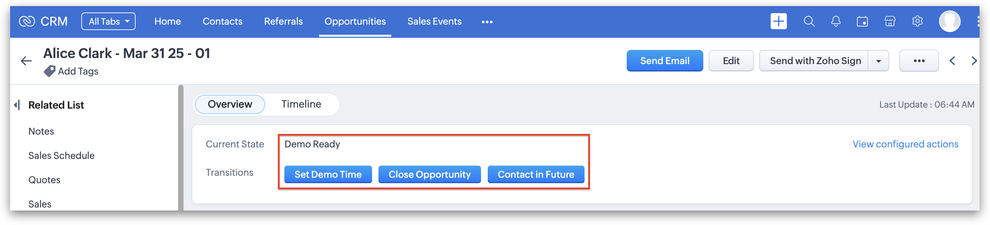Open the Contacts module tab
The width and height of the screenshot is (990, 225).
[223, 21]
